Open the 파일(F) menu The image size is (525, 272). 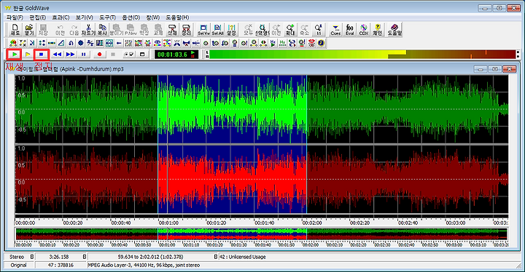15,17
